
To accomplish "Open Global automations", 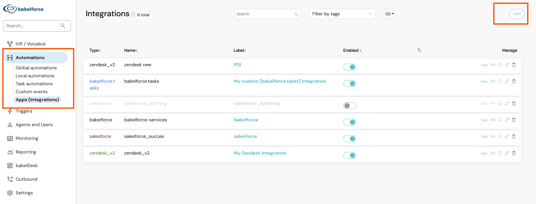I will point(36,68).
